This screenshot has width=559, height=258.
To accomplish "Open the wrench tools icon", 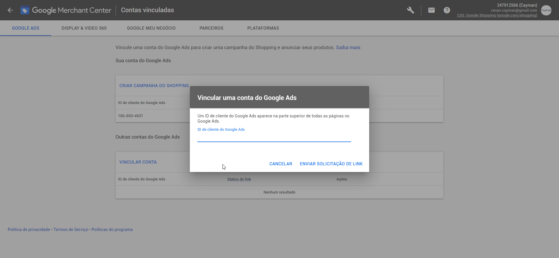I will pyautogui.click(x=411, y=10).
